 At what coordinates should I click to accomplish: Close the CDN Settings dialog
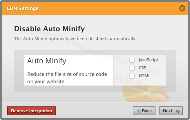(x=182, y=9)
